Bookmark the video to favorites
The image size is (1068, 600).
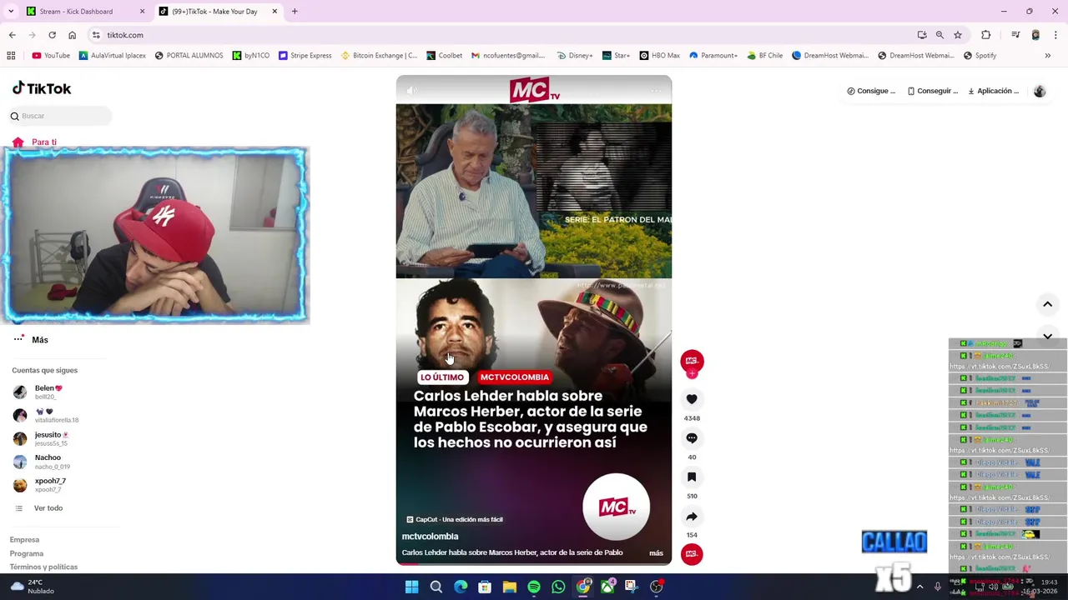[x=692, y=477]
